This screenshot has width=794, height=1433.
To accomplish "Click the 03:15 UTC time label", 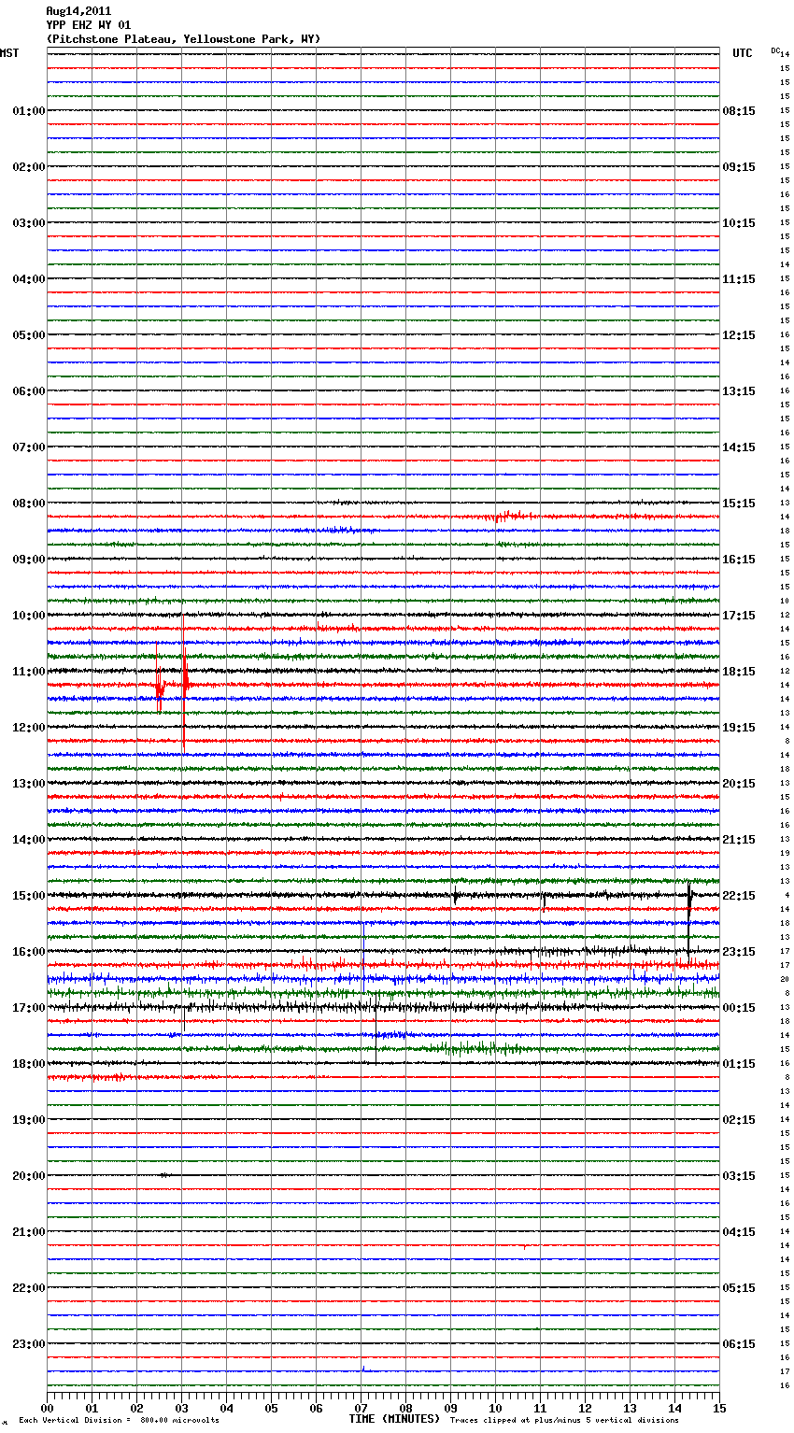I will coord(739,1176).
